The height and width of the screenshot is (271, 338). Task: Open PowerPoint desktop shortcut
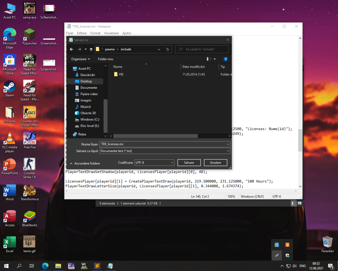pyautogui.click(x=9, y=166)
